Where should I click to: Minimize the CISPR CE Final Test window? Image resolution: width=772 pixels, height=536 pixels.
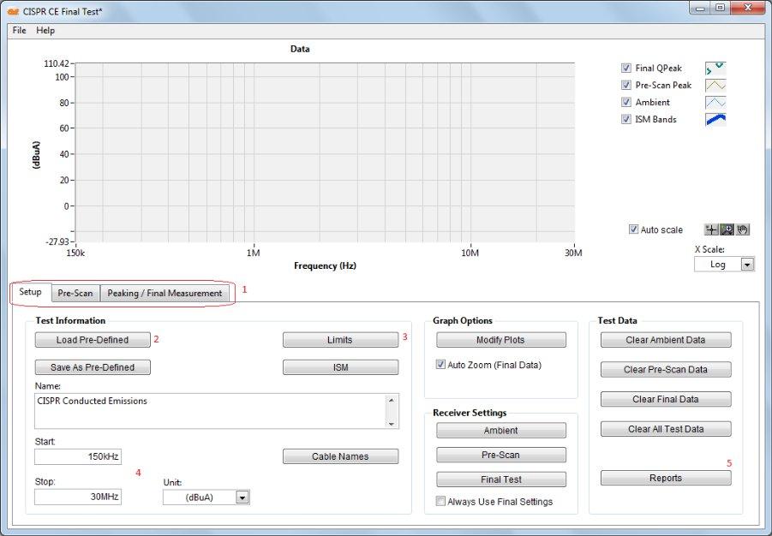[701, 9]
